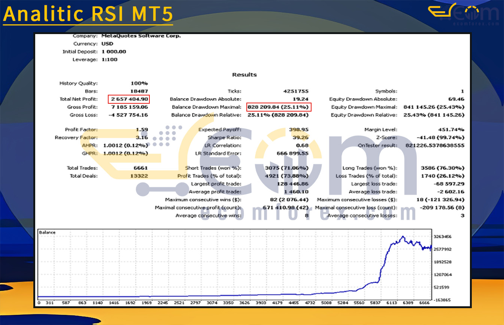Click the Gross Profit value '7 185 159.06'

point(130,107)
